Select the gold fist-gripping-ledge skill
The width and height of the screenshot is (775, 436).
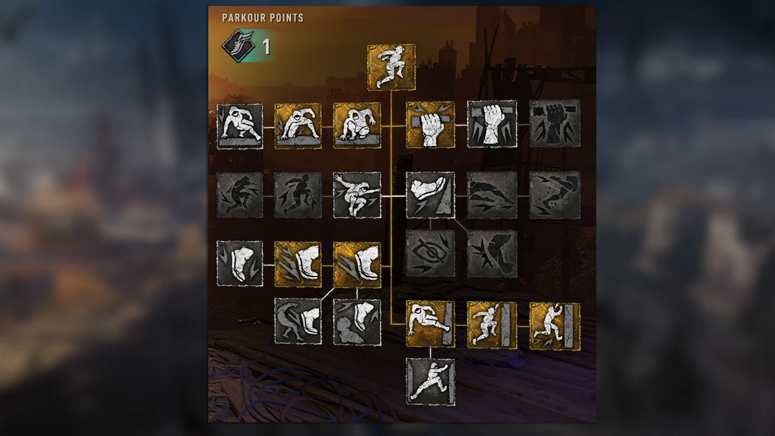point(430,125)
